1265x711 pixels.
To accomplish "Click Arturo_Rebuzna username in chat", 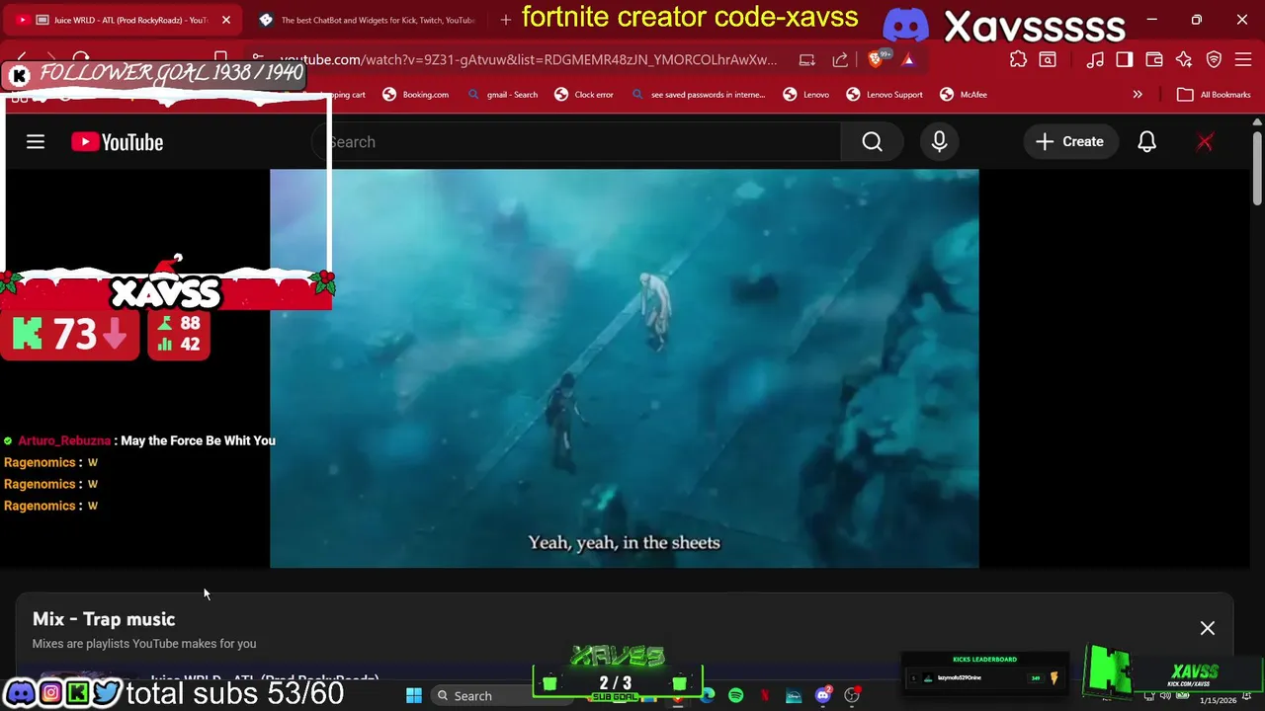I will point(64,440).
